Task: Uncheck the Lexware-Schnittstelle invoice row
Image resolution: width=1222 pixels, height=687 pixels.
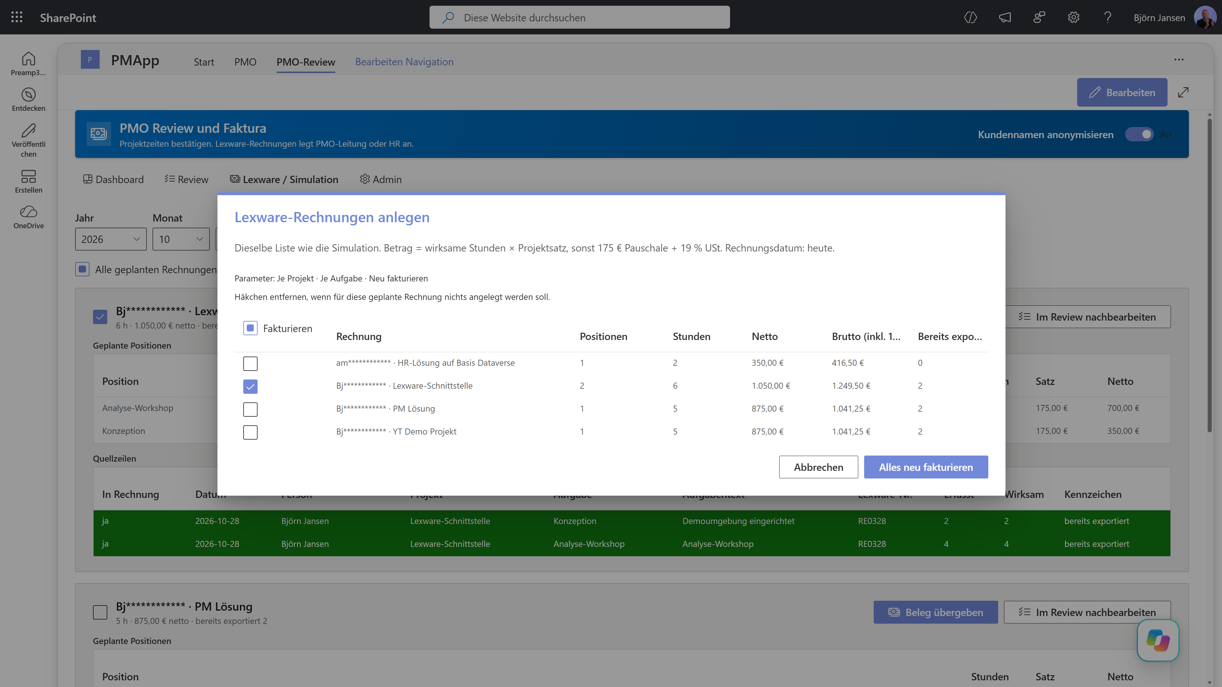Action: 250,386
